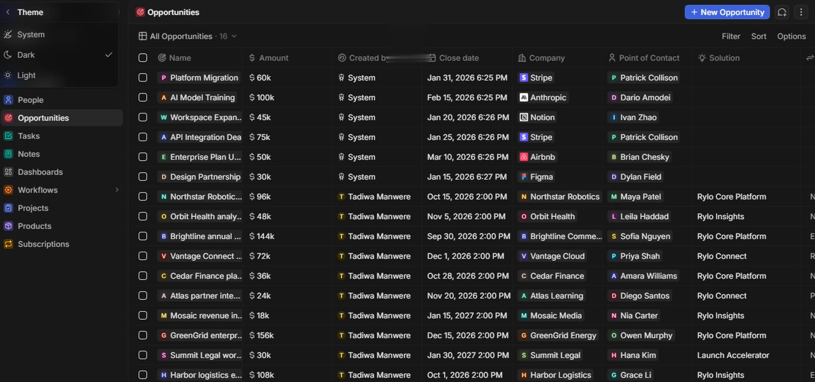Check the Harbor logistics row checkbox
815x382 pixels.
point(143,375)
